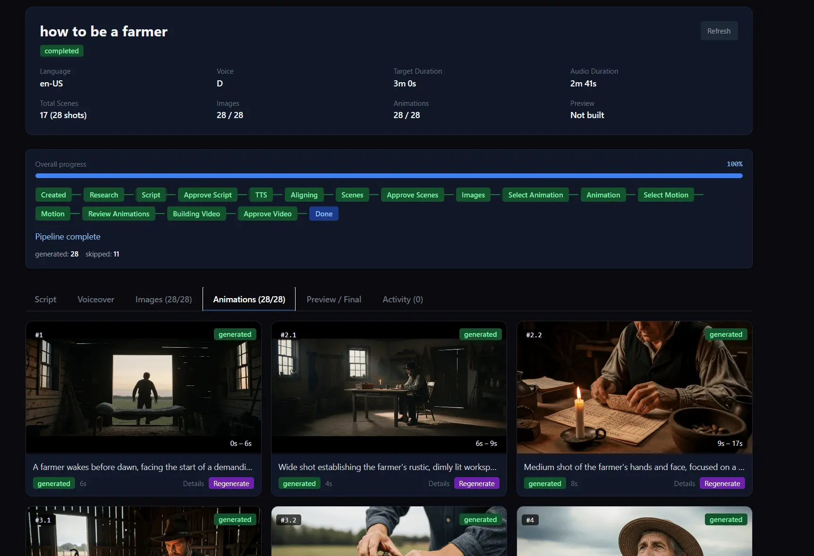Open Details for shot #2.1
Viewport: 814px width, 556px height.
coord(439,484)
